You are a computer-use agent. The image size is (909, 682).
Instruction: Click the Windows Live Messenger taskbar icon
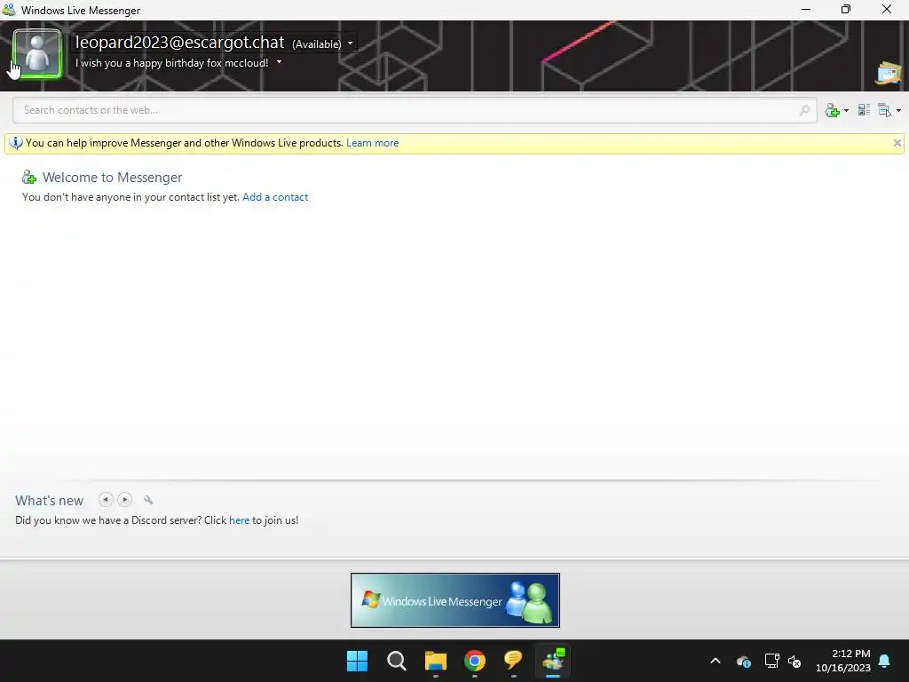pyautogui.click(x=553, y=661)
